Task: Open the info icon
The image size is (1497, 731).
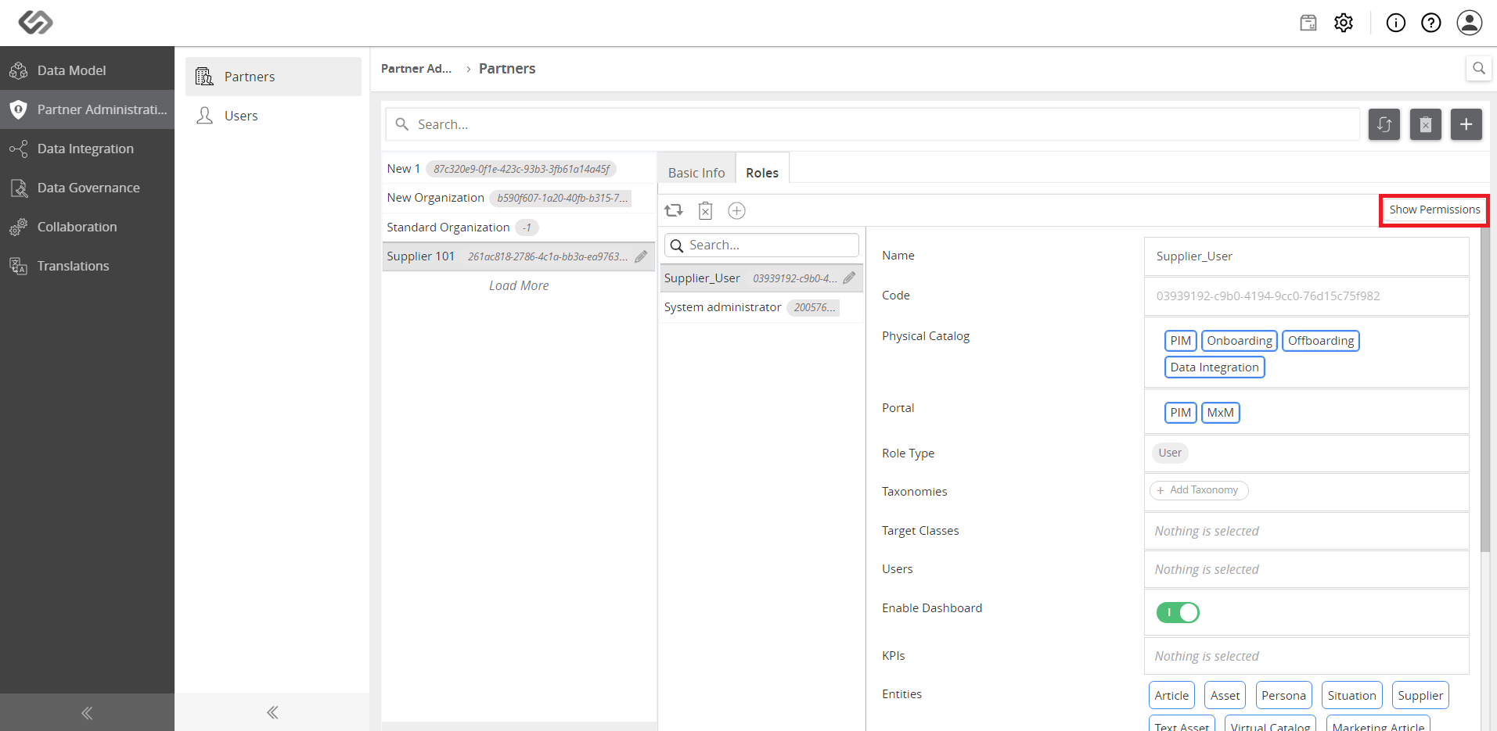Action: click(1396, 23)
